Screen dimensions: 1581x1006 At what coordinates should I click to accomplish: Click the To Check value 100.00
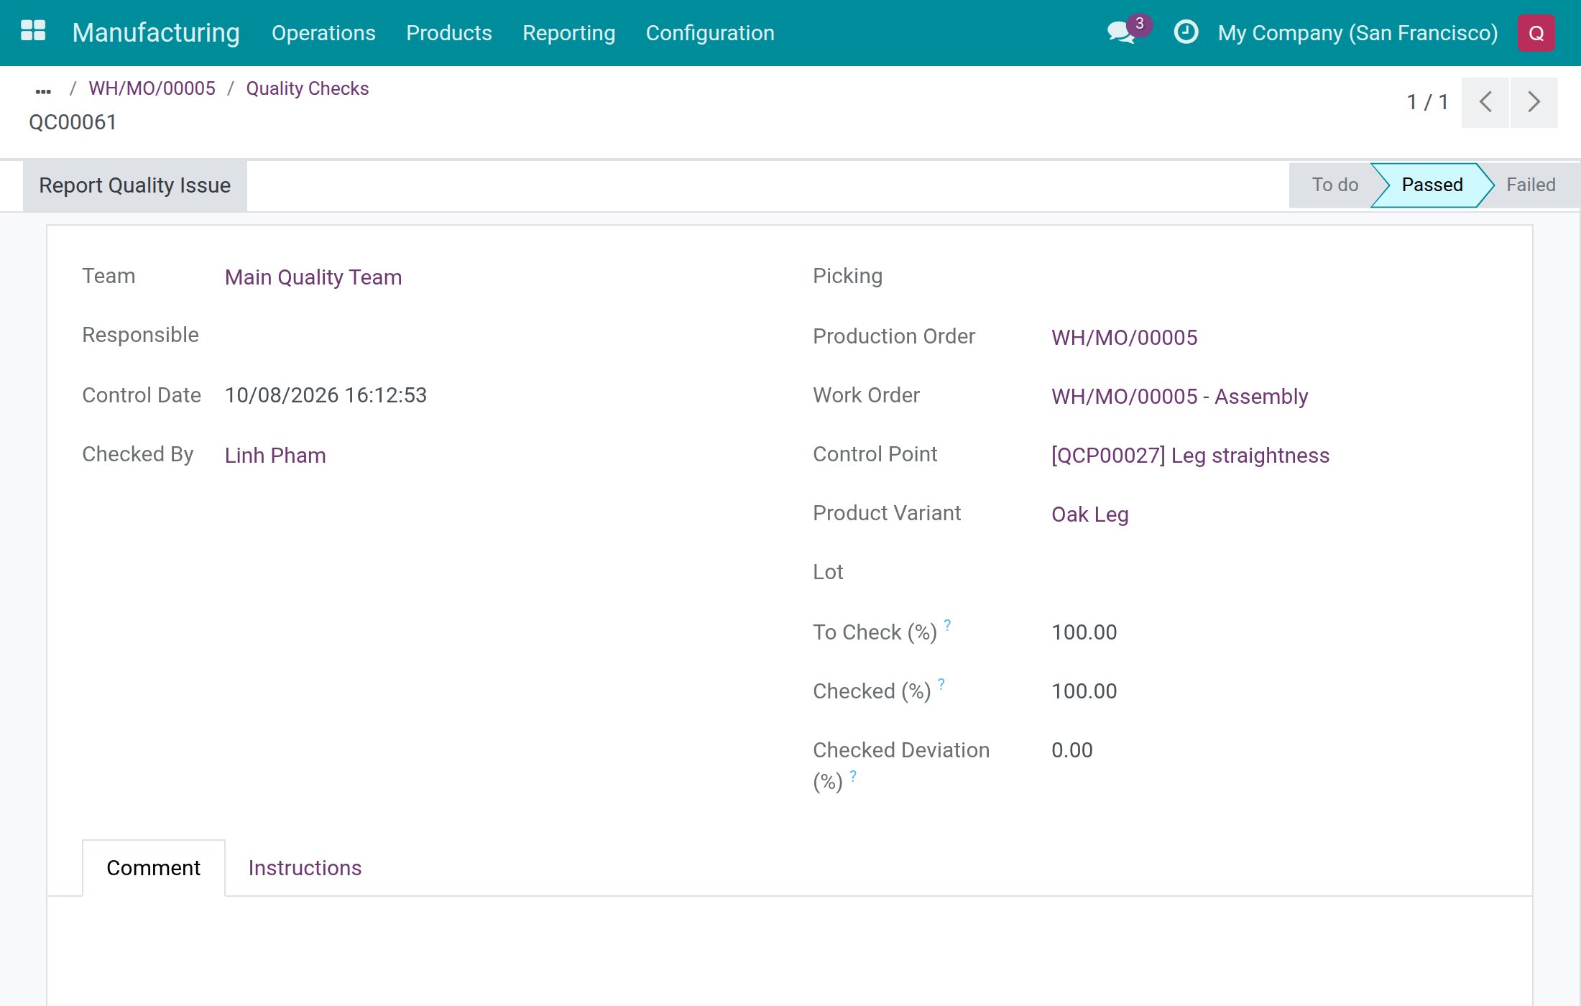[1084, 632]
